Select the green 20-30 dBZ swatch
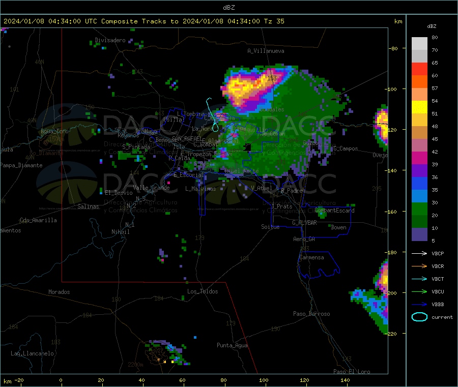 pyautogui.click(x=419, y=209)
